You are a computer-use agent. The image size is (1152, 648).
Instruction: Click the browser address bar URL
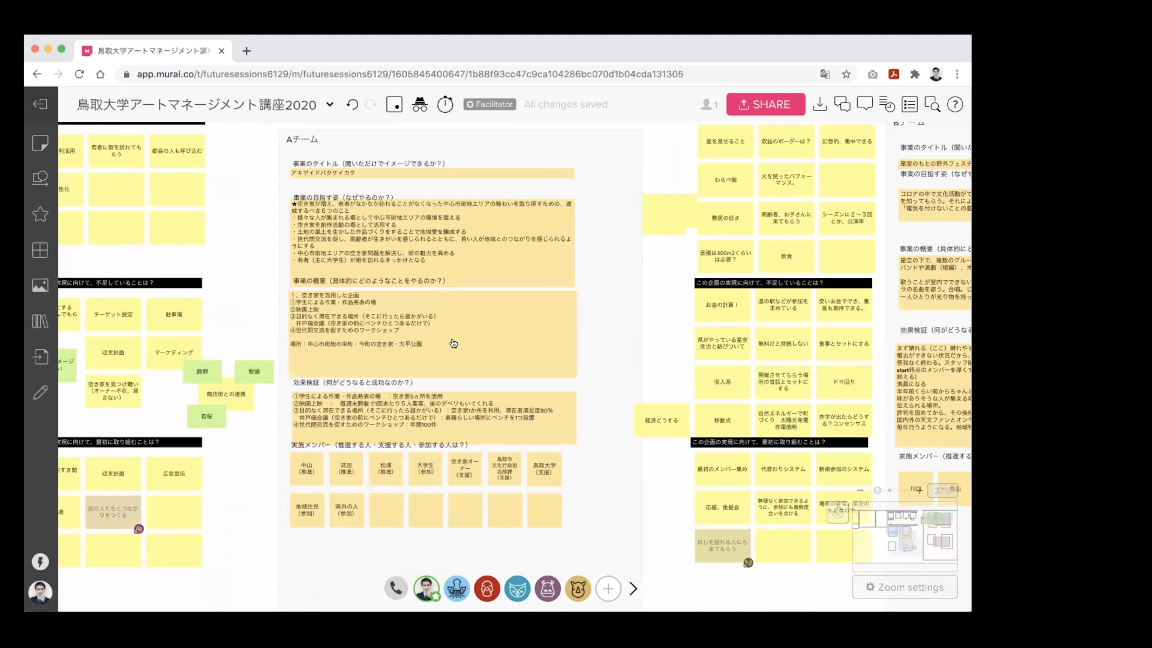[x=409, y=74]
